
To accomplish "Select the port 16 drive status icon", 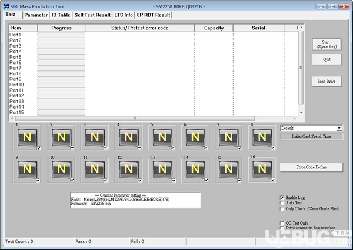I will coord(262,170).
